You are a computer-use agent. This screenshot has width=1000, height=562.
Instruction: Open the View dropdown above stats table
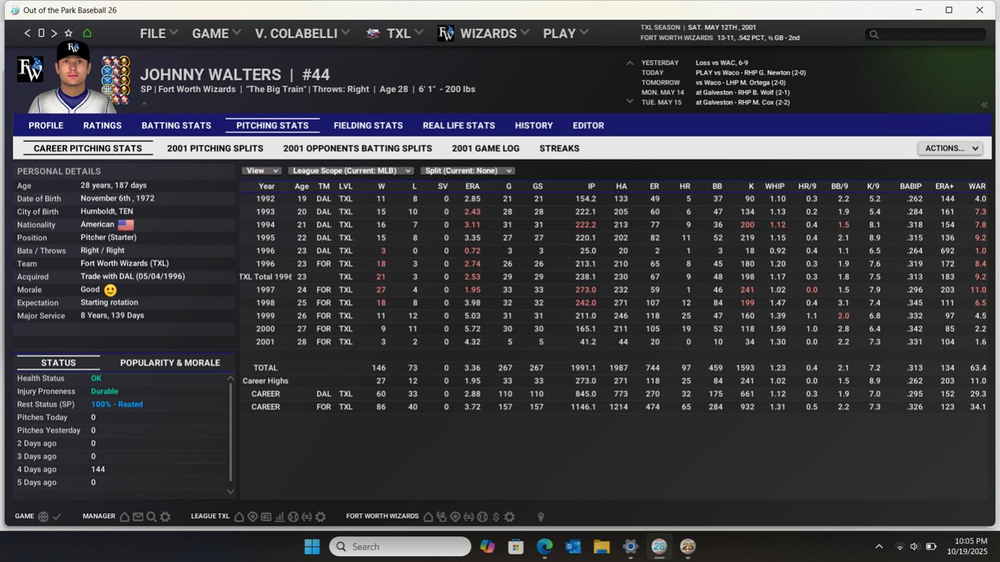[261, 171]
